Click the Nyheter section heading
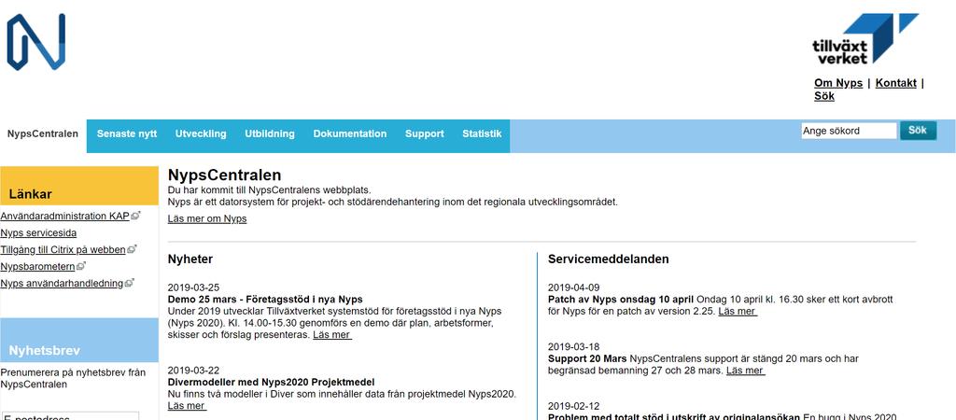 tap(190, 259)
